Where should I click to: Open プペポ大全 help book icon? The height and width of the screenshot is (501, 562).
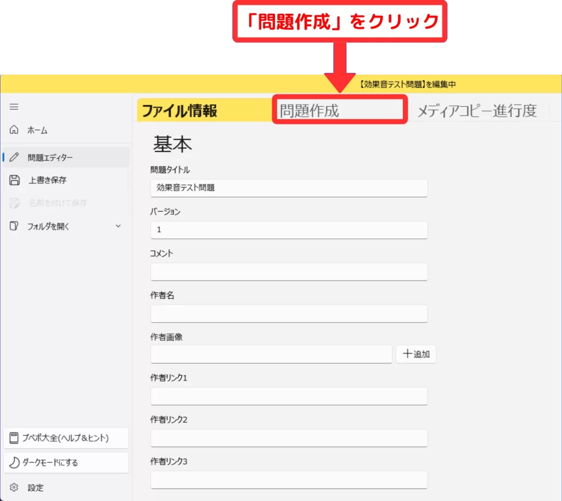click(x=14, y=438)
